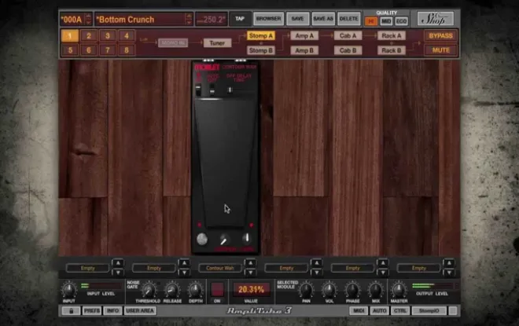Click the rightmost knob on the Contour Wah pedal

pyautogui.click(x=247, y=238)
